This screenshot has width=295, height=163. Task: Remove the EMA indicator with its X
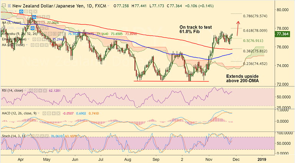(48, 39)
